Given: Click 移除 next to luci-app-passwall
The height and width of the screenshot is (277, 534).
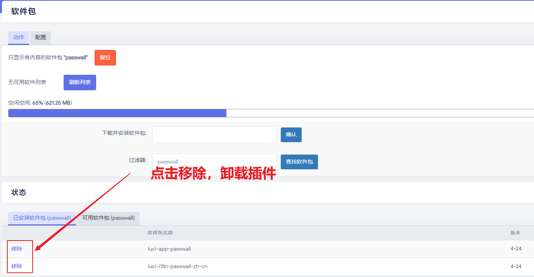Looking at the screenshot, I should [17, 249].
